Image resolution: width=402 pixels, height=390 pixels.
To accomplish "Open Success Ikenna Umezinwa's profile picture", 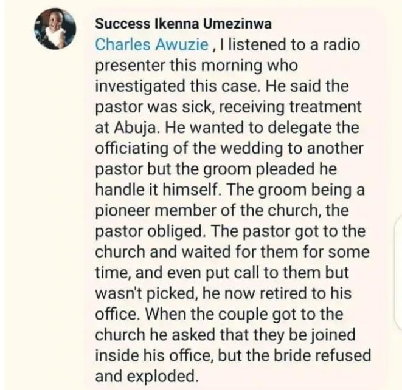I will tap(55, 29).
